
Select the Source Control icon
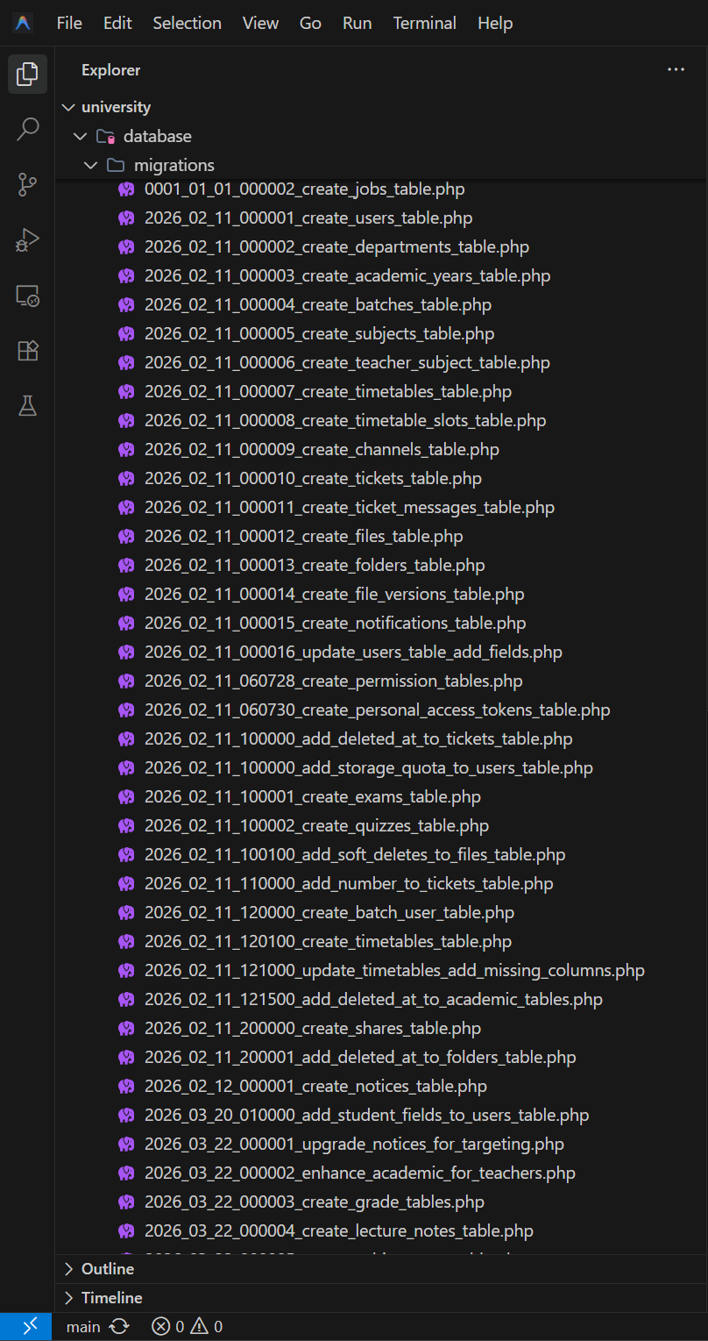point(27,184)
